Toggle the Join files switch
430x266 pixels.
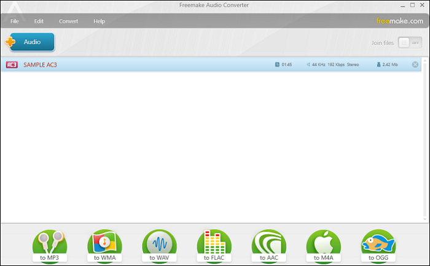(410, 42)
